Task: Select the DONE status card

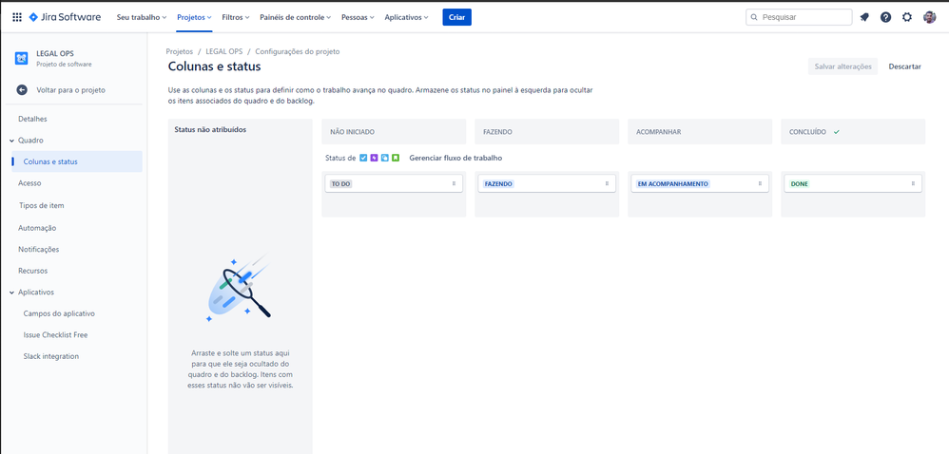Action: [x=853, y=183]
